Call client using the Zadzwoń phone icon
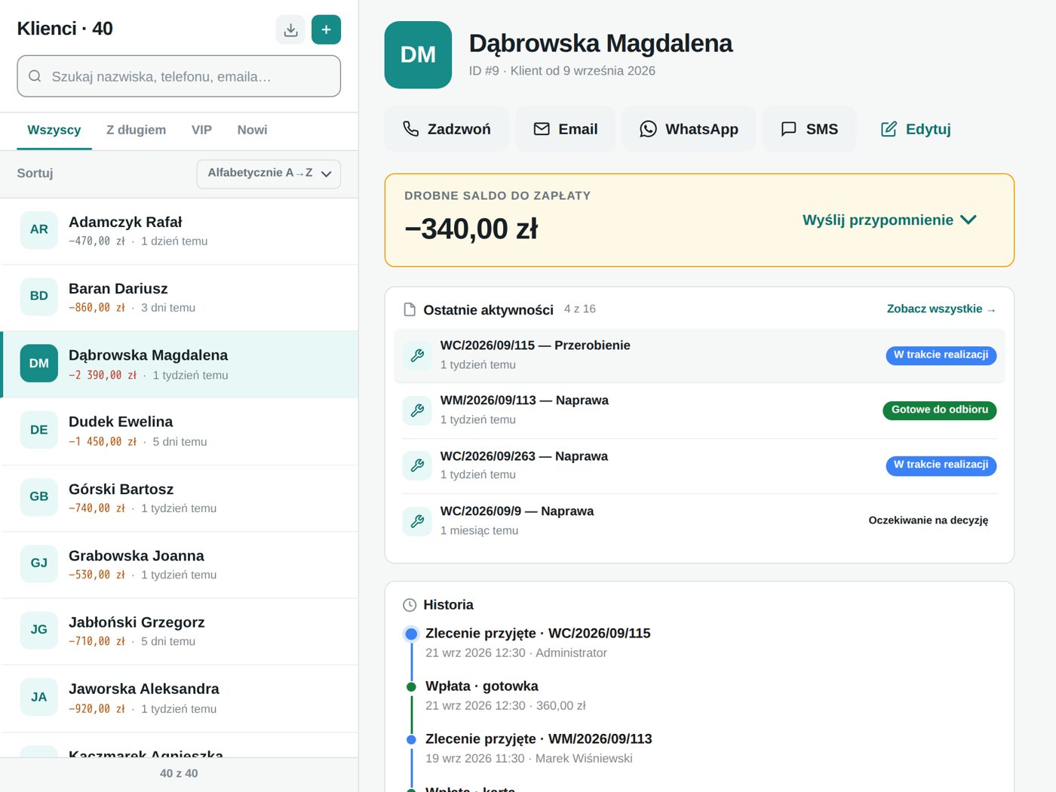Image resolution: width=1056 pixels, height=792 pixels. pyautogui.click(x=410, y=129)
